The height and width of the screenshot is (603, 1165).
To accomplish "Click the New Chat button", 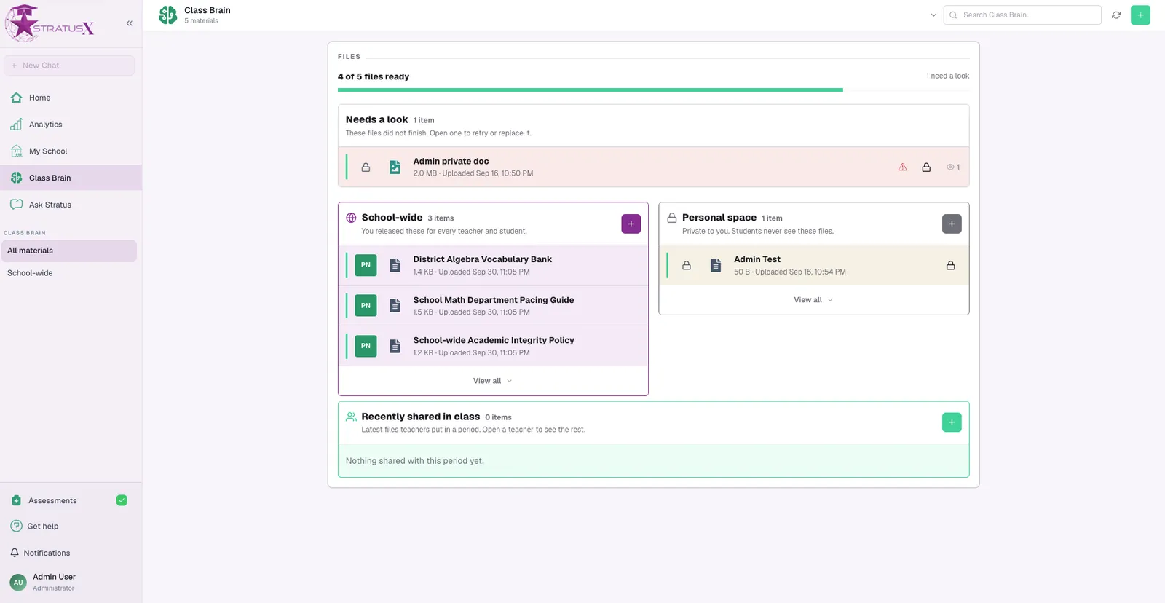I will click(69, 66).
